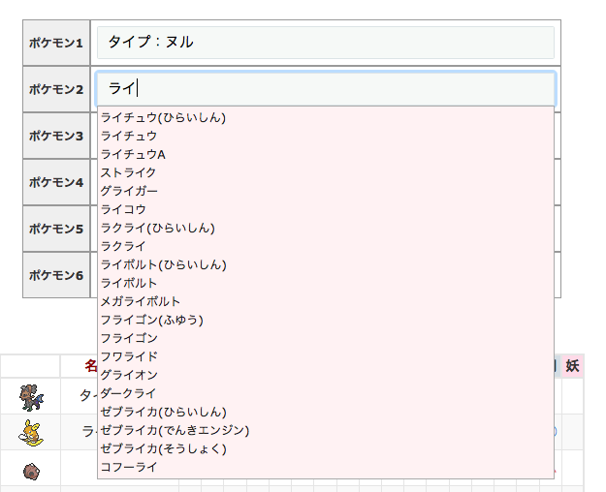The image size is (606, 492).
Task: Pick ラクライ(ひらいしん) entry
Action: 326,228
